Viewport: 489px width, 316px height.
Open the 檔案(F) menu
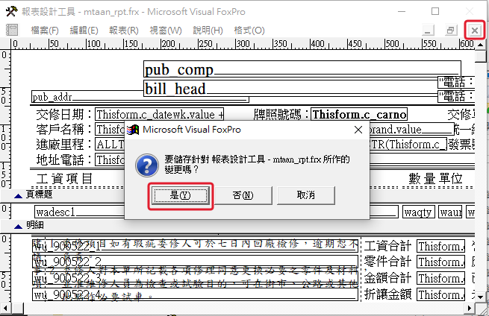[x=45, y=31]
